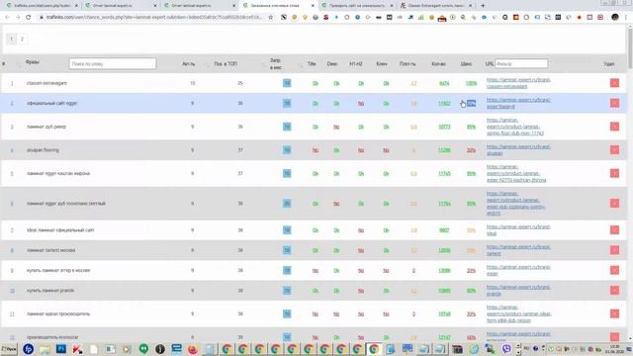Reload the page in Chrome
Viewport: 633px width, 356px height.
tap(29, 18)
